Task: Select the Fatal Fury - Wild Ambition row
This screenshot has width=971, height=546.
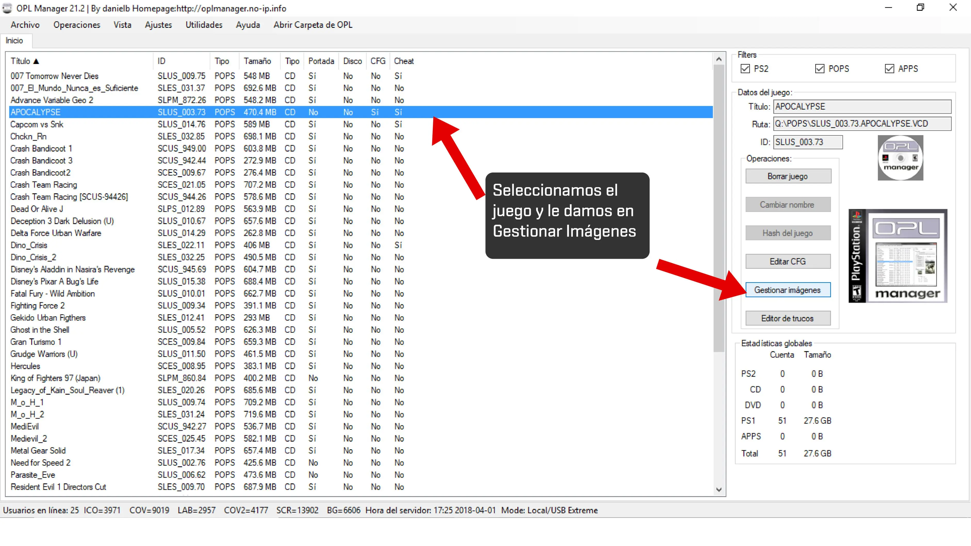Action: point(361,293)
